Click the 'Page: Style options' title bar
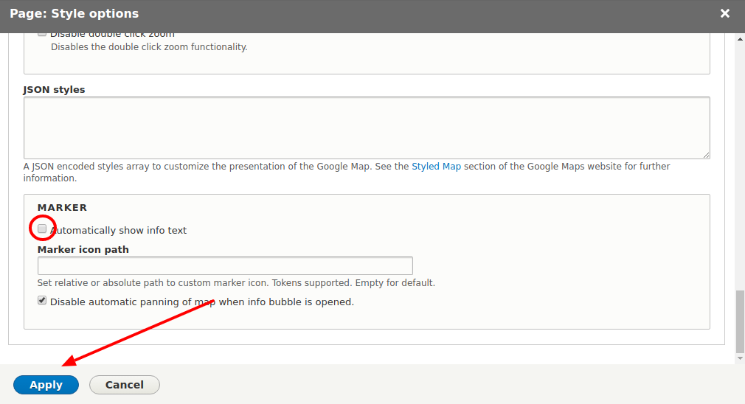Viewport: 745px width, 404px height. [x=295, y=13]
